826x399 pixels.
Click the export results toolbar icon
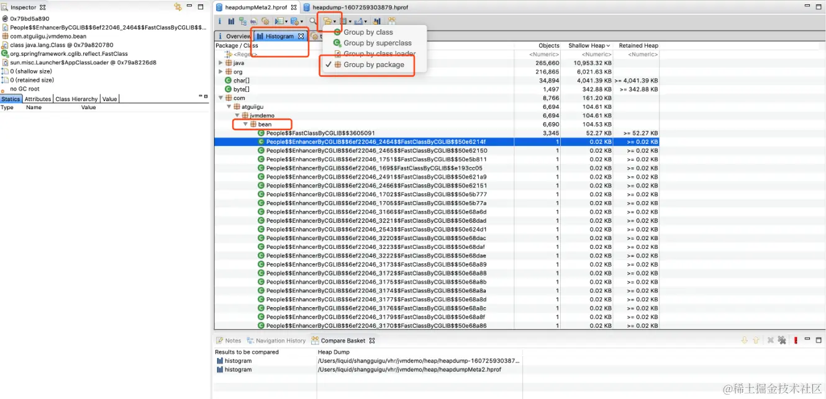point(359,21)
